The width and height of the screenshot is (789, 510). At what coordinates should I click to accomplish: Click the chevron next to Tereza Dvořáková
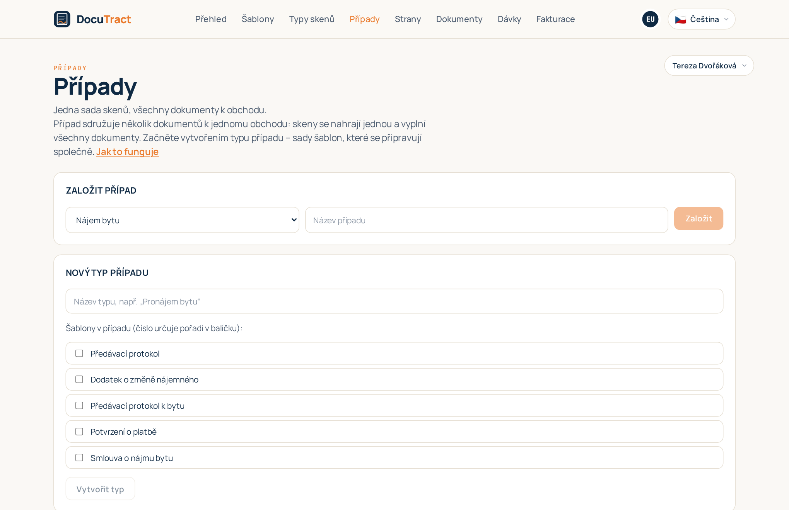(744, 66)
